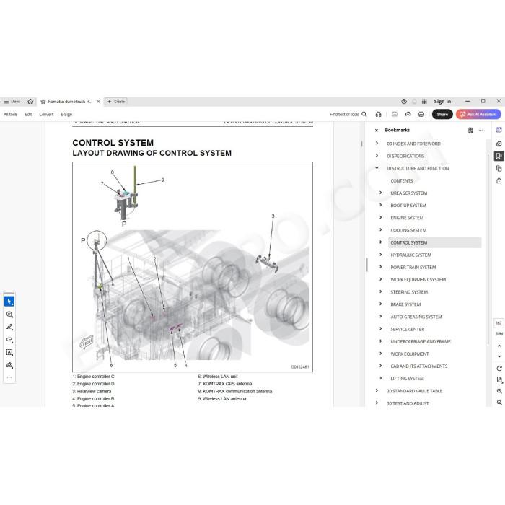The image size is (505, 505).
Task: Select the Add comment tool
Action: click(x=9, y=315)
